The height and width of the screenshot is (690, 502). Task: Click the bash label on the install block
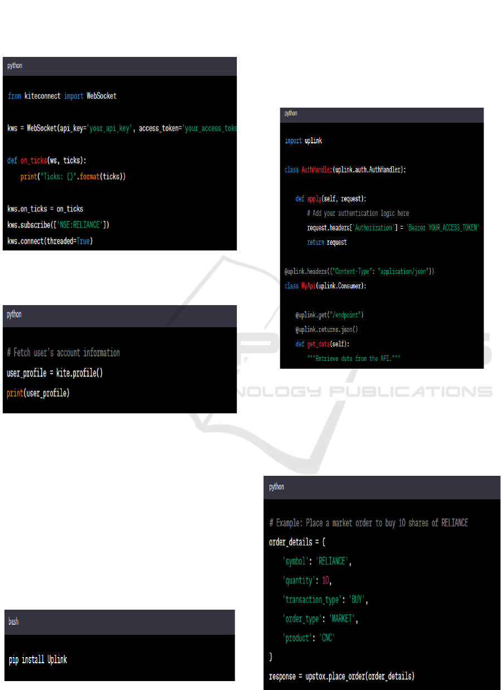(x=13, y=621)
